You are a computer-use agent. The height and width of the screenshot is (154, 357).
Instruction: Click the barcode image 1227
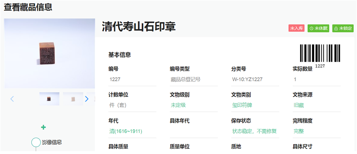click(320, 56)
